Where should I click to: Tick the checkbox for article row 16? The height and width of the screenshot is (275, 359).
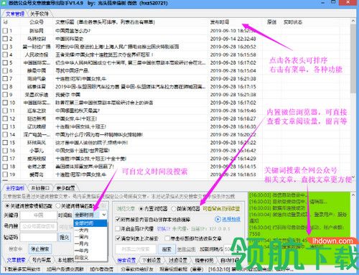point(5,151)
